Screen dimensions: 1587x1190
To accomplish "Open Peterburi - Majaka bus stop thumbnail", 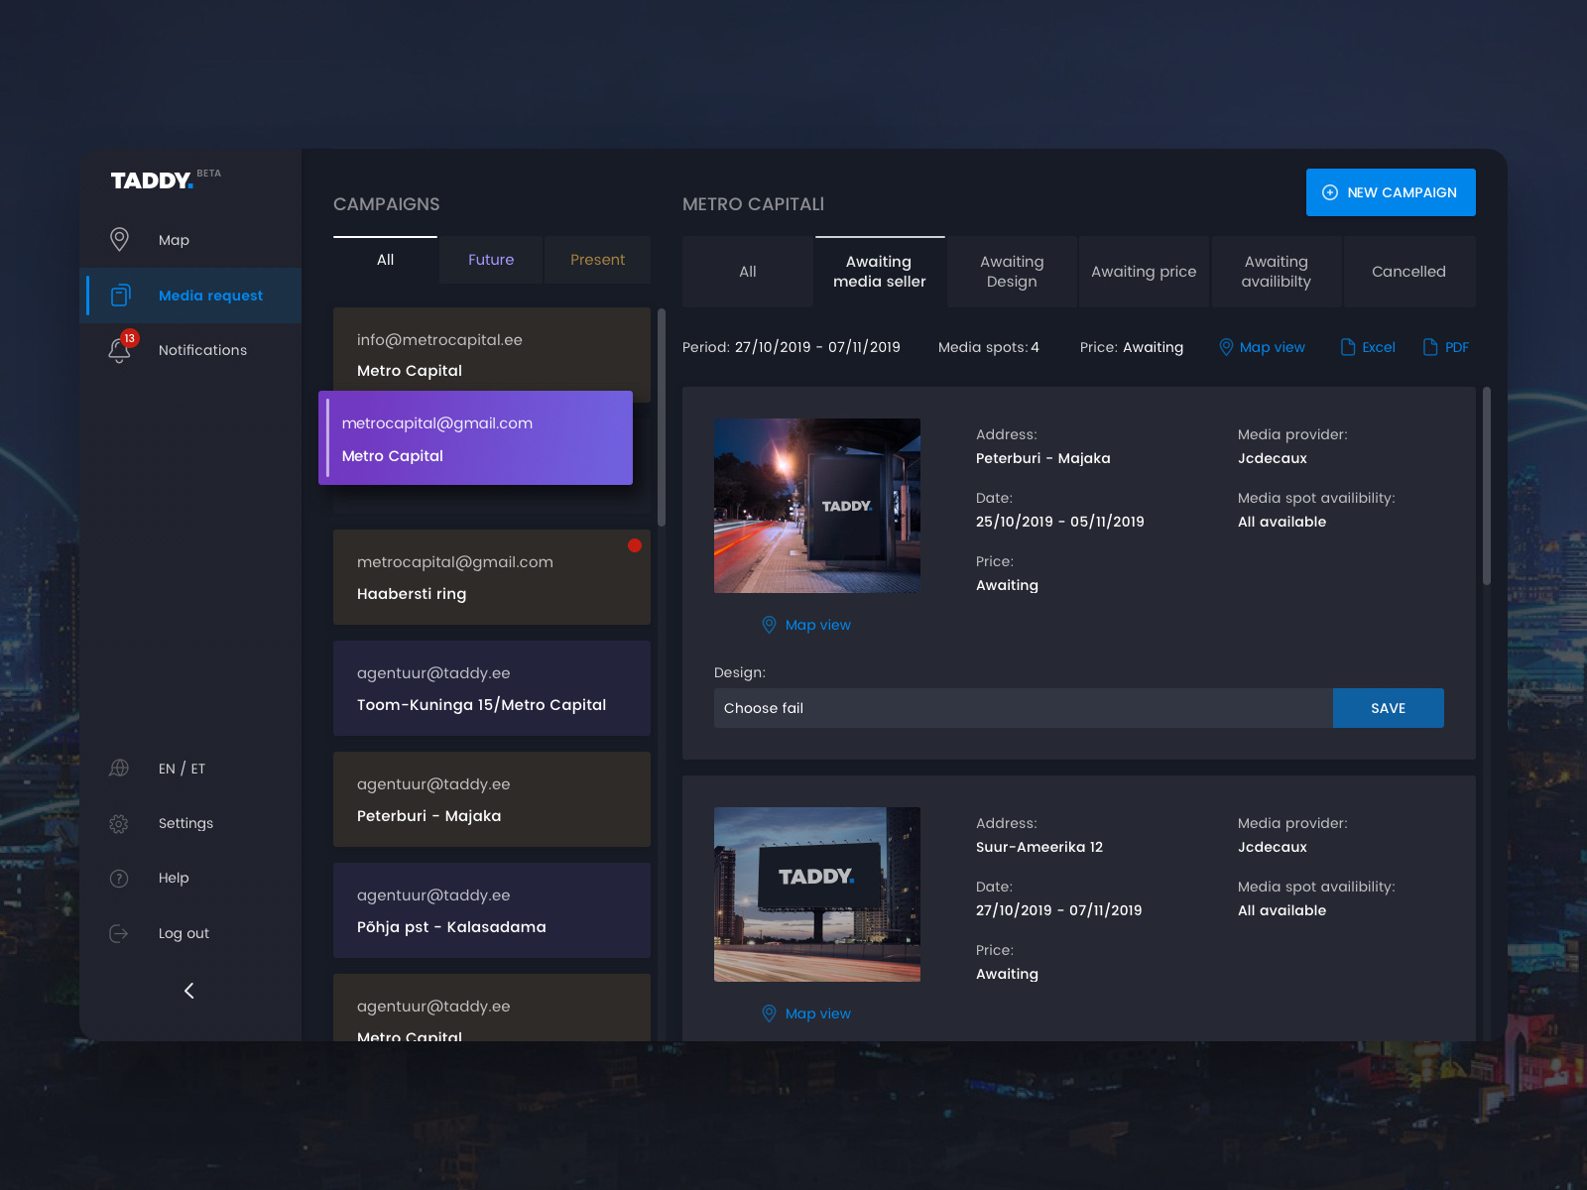I will click(817, 506).
